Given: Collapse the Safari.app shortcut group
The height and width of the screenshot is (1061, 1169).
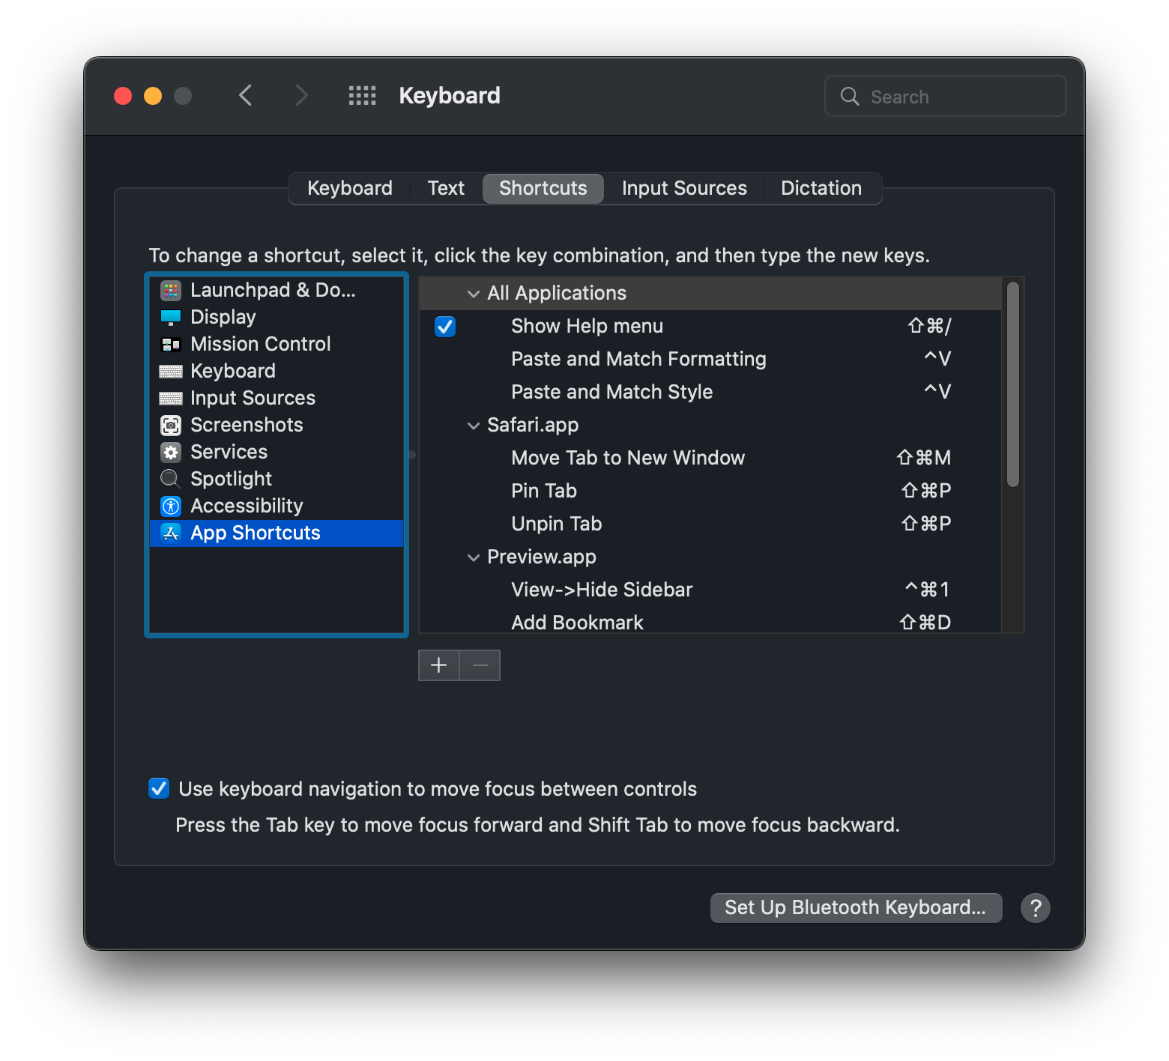Looking at the screenshot, I should (x=473, y=426).
